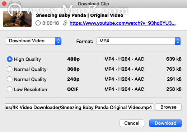Select Low Resolution QCIF option

[10, 89]
